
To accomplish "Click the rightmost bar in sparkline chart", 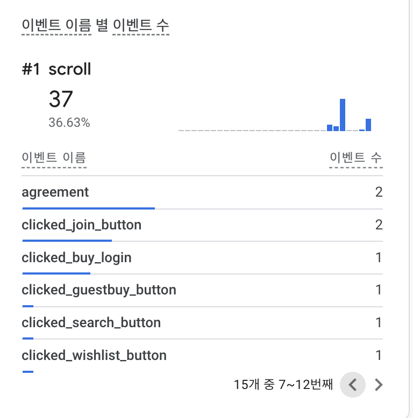I will pyautogui.click(x=368, y=125).
